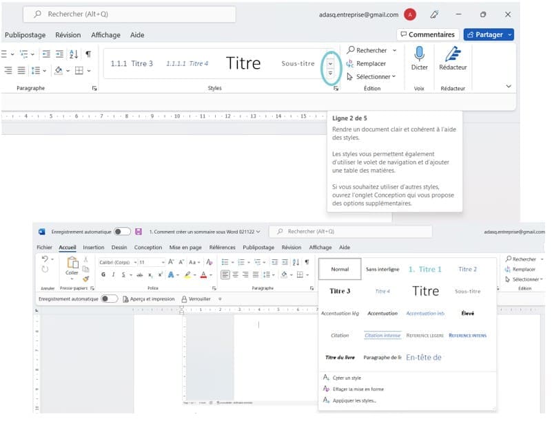Choose Effacer la mise en forme

(x=354, y=389)
